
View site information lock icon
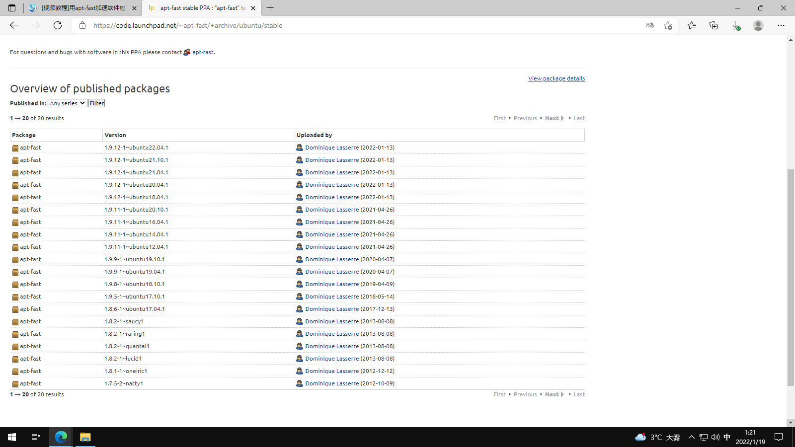[82, 25]
